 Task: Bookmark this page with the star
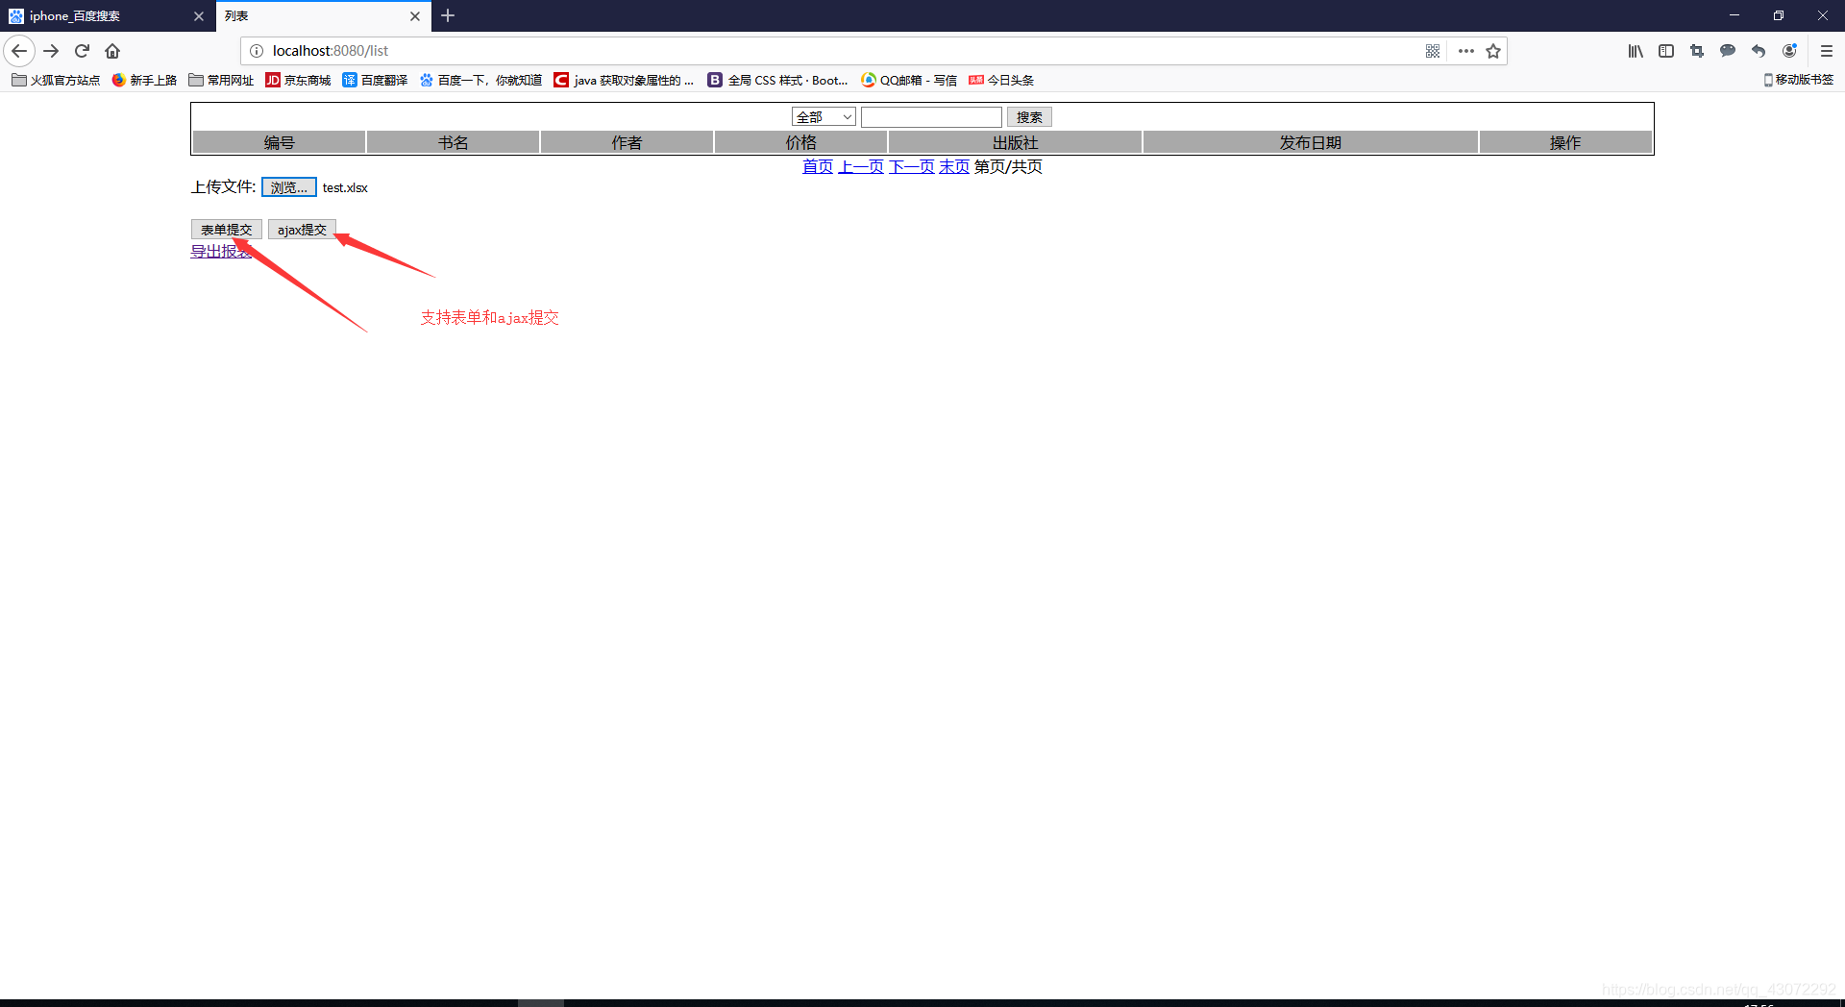[x=1493, y=51]
